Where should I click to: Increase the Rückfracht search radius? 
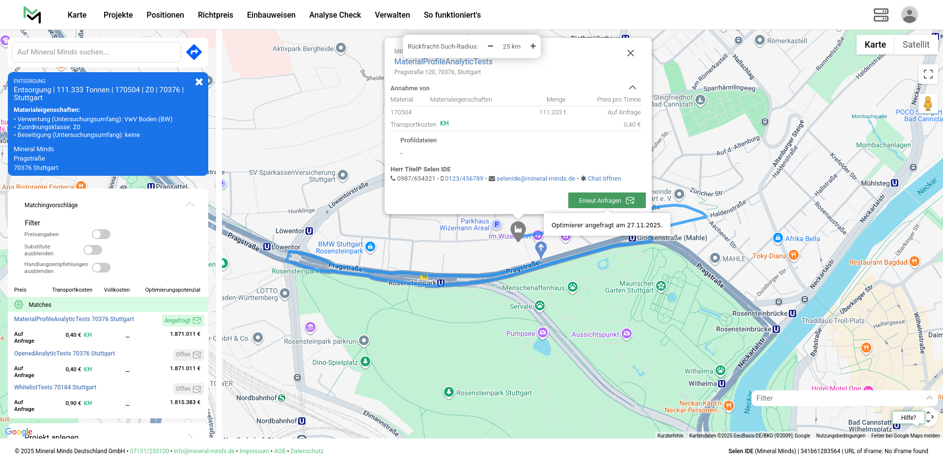[533, 46]
